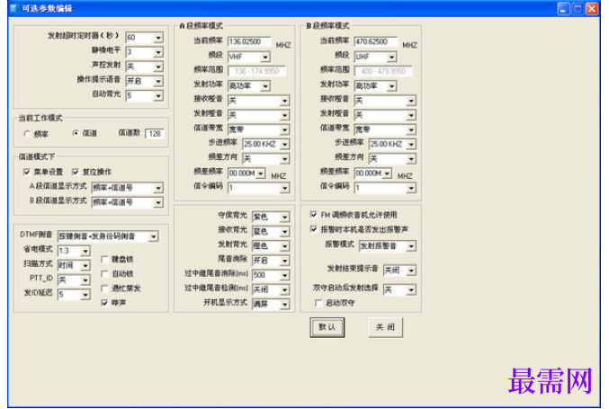The height and width of the screenshot is (409, 609).
Task: Open 守侯背光 color dropdown
Action: (271, 217)
